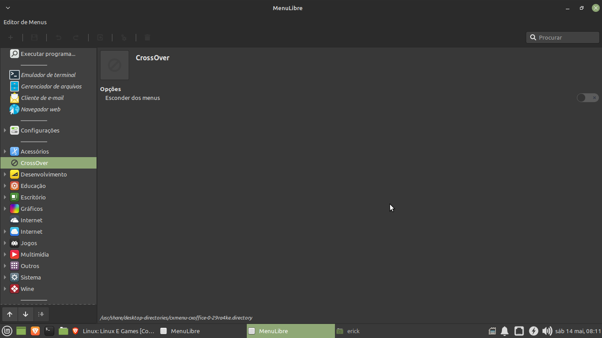Click the Wine category icon
This screenshot has height=338, width=602.
coord(15,289)
